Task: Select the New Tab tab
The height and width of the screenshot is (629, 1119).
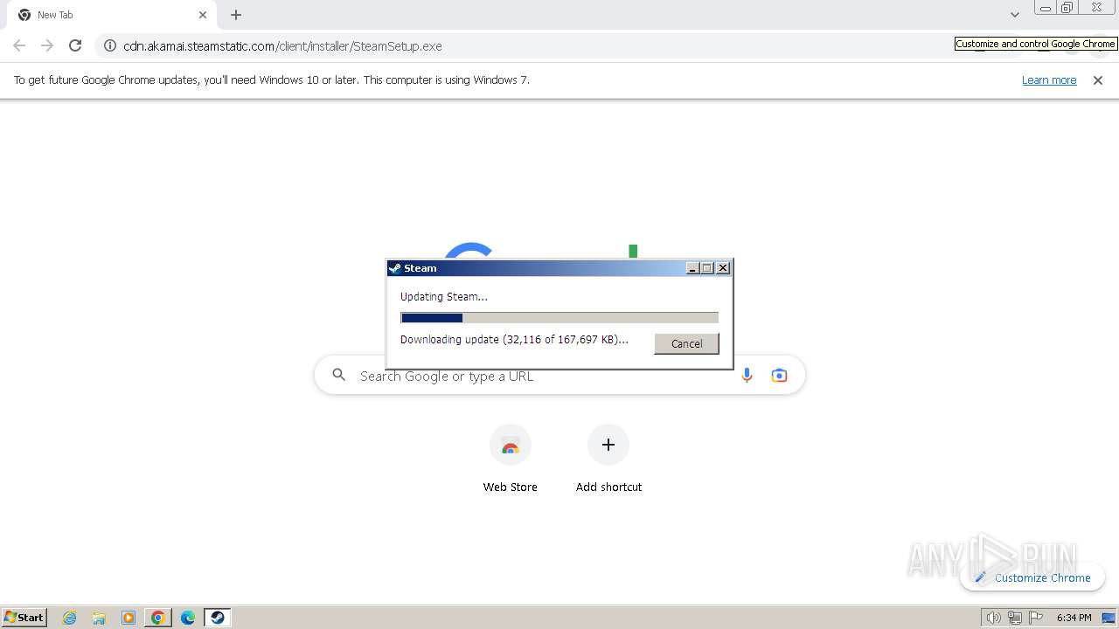Action: point(109,15)
